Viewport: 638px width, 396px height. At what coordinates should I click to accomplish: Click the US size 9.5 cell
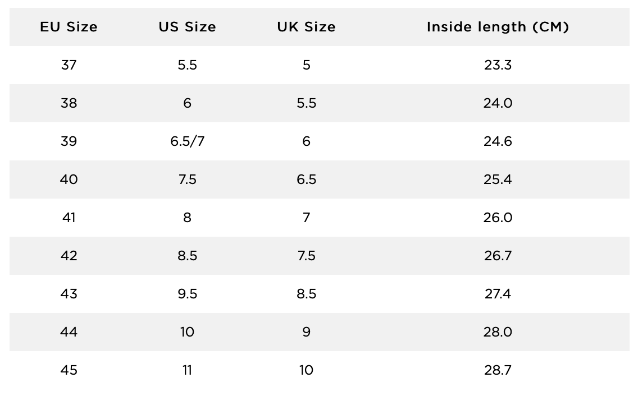187,294
